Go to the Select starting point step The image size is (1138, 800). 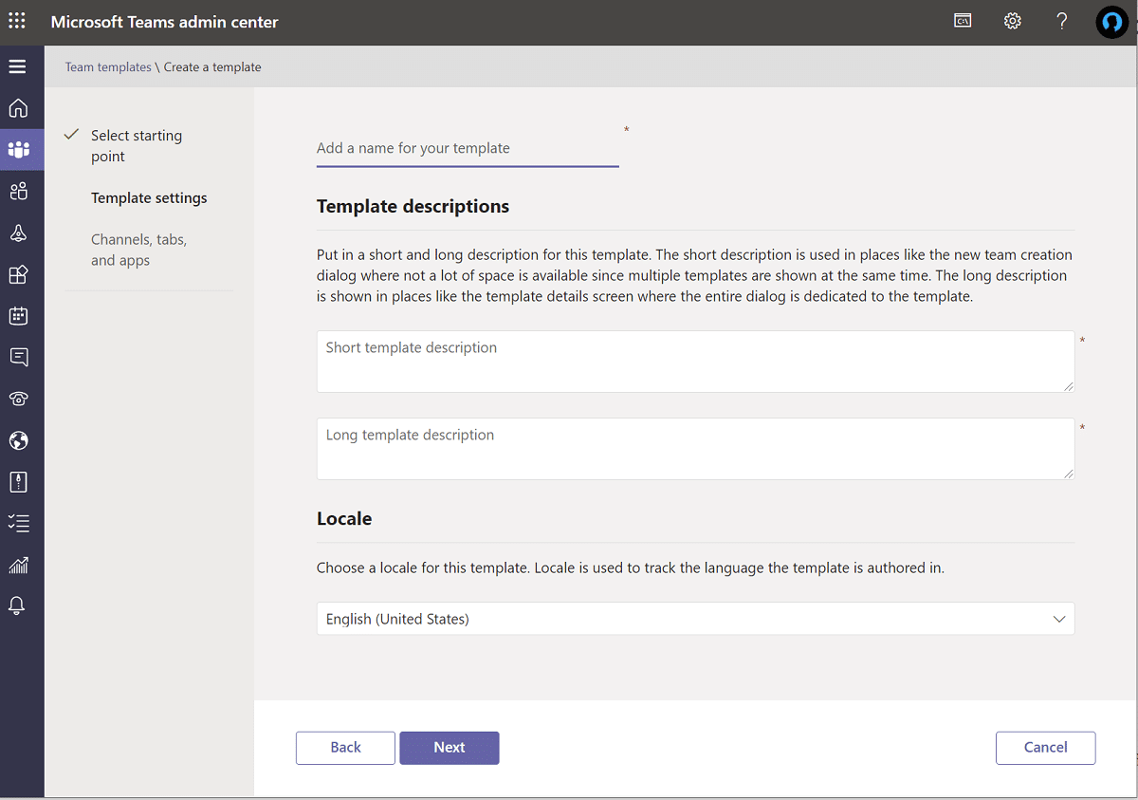[137, 146]
